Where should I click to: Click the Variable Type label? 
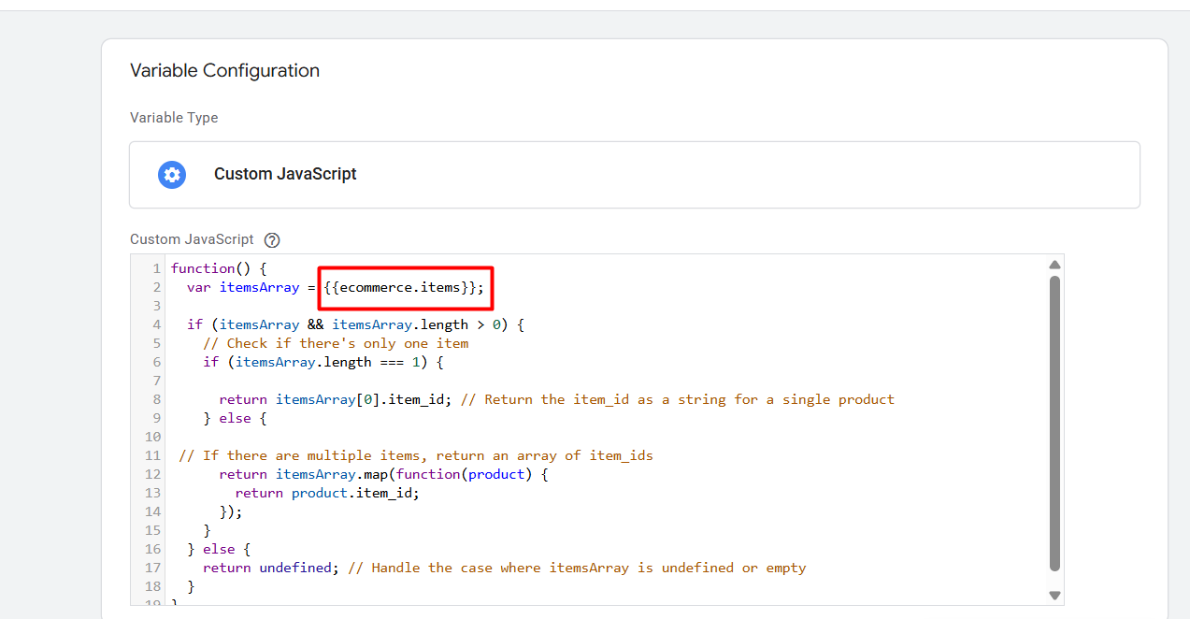click(174, 118)
